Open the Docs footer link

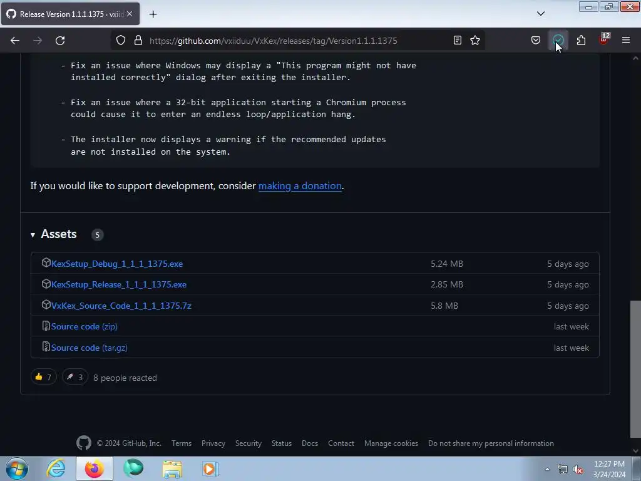(x=310, y=443)
